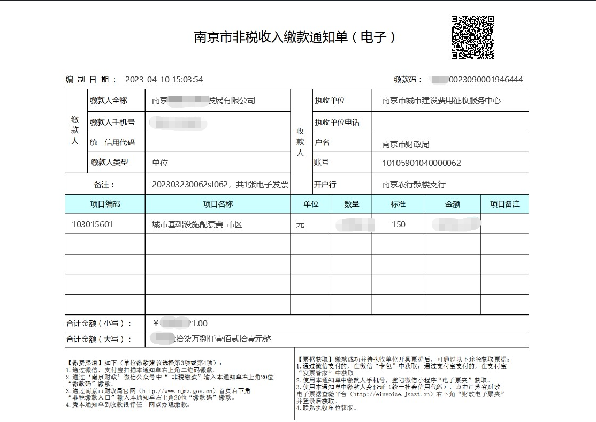Click the 金额 column header
596x422 pixels.
(x=452, y=204)
